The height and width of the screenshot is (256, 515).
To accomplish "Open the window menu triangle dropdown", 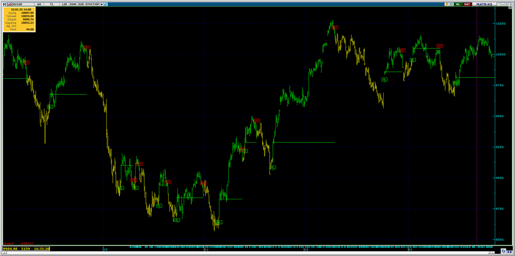I will coord(499,4).
